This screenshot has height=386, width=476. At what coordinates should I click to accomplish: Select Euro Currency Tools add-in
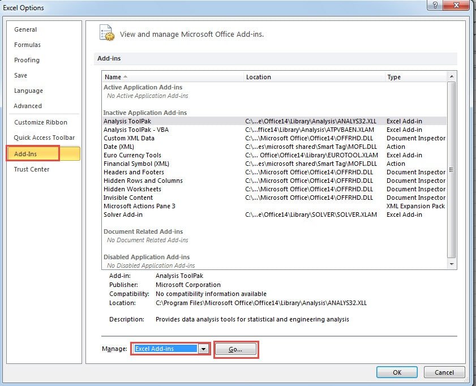[275, 155]
